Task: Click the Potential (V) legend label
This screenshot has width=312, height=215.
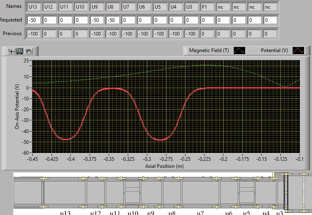Action: coord(274,50)
